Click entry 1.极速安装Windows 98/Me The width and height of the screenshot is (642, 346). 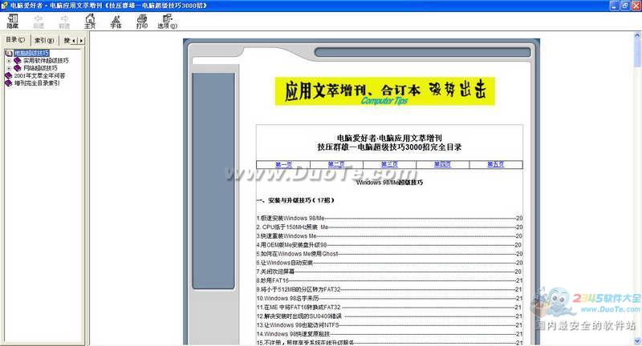click(291, 218)
